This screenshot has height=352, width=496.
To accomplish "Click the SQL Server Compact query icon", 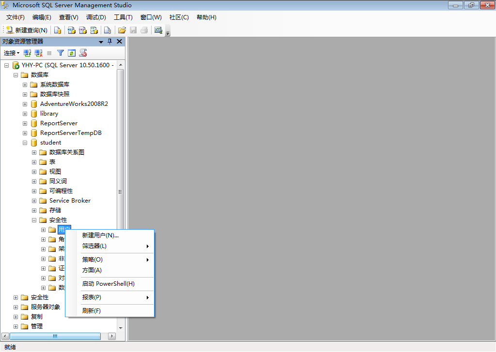I will (x=108, y=30).
